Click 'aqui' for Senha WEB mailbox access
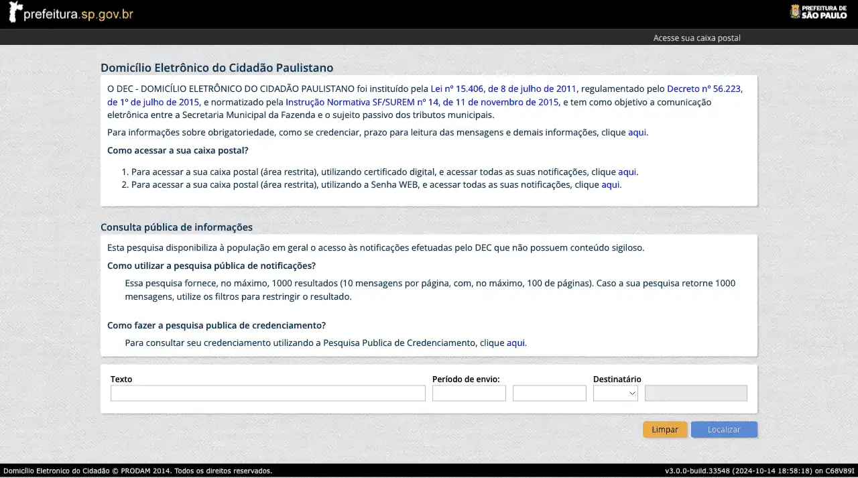Screen dimensions: 858x478 coord(610,185)
